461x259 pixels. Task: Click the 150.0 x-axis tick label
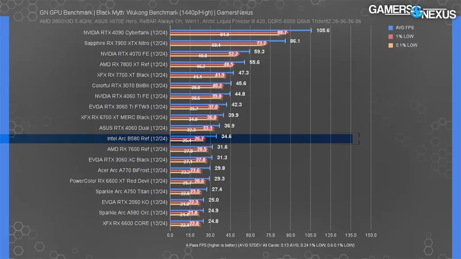[x=371, y=235]
